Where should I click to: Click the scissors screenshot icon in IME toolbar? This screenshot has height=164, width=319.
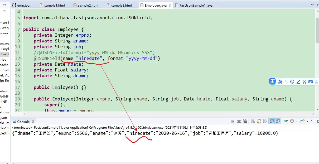tap(304, 82)
